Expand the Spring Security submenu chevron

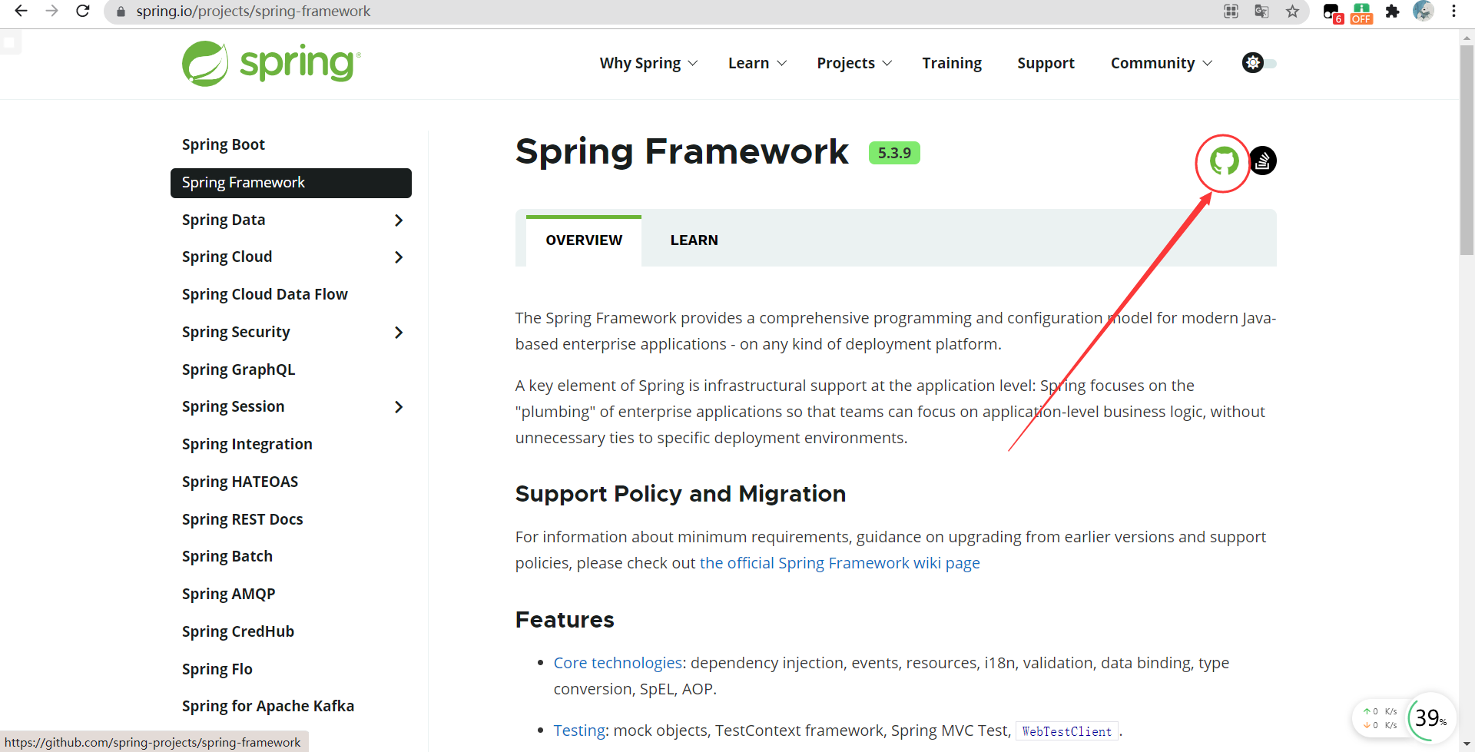coord(398,333)
